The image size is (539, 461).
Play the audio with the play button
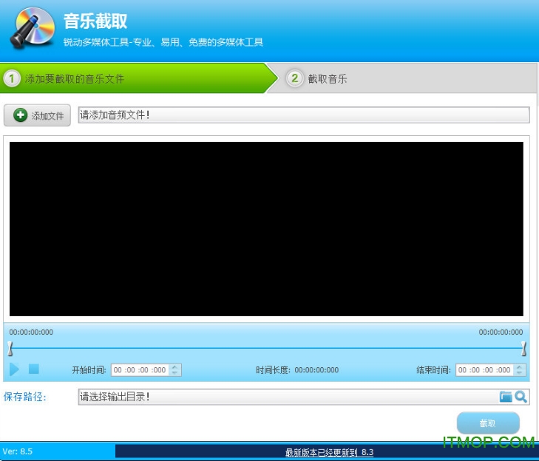[x=14, y=369]
